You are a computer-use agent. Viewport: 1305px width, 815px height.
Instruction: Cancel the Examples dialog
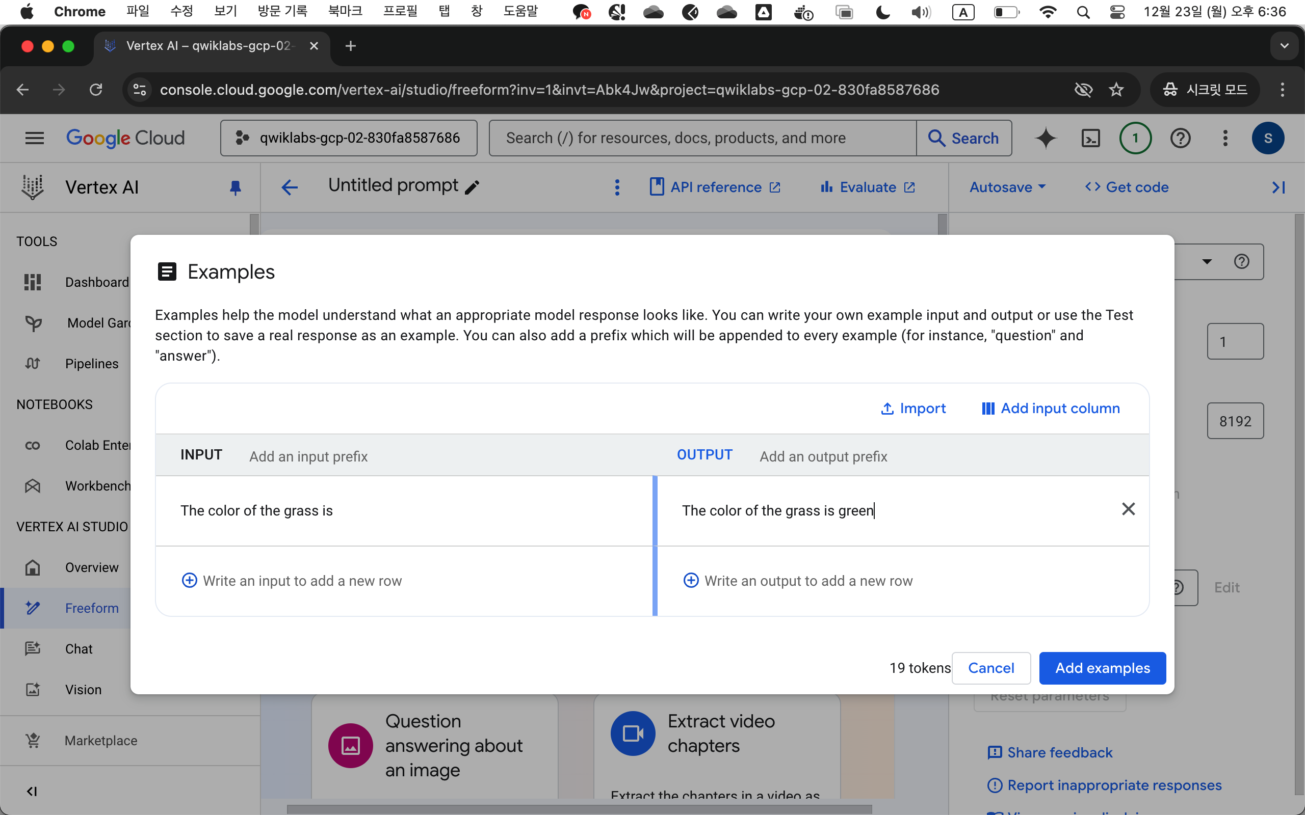click(990, 668)
